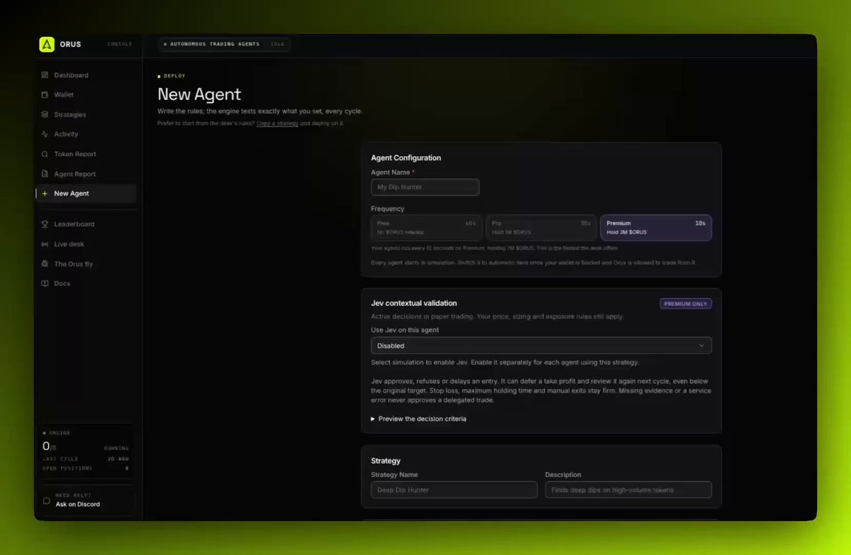Click the Orus fly bug icon
This screenshot has width=851, height=555.
tap(45, 264)
